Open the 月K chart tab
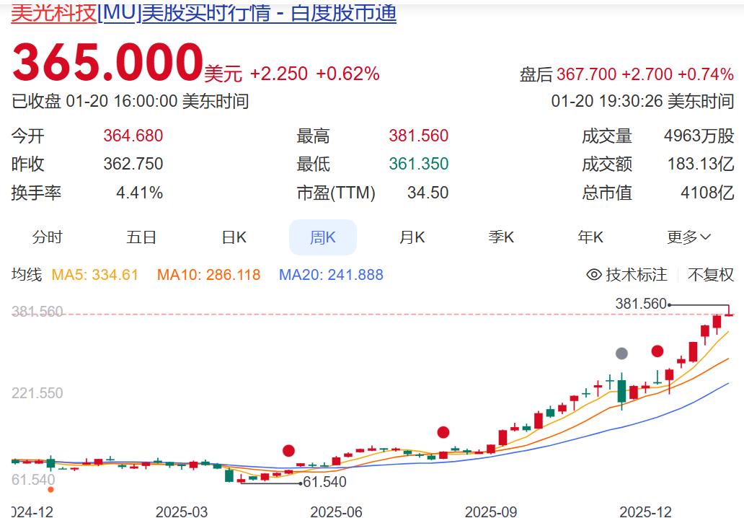The width and height of the screenshot is (744, 518). (412, 237)
